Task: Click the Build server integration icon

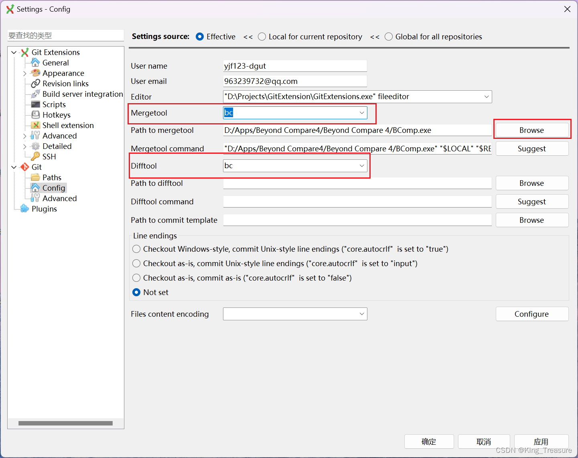Action: [35, 94]
